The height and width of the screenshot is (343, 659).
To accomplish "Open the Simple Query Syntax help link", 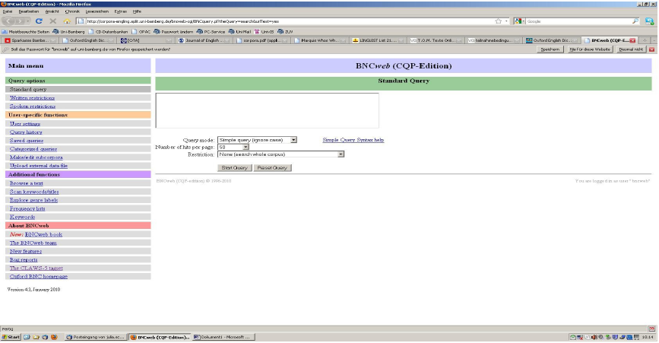I will coord(353,140).
